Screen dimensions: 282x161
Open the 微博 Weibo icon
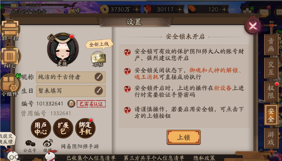(48, 146)
